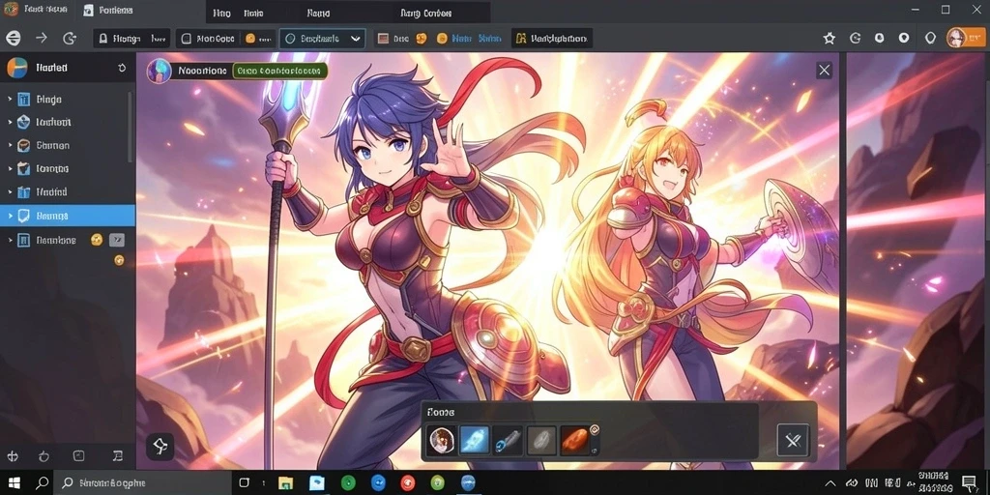Expand the highlighted blue sidebar row's arrow
This screenshot has height=495, width=990.
pos(10,216)
